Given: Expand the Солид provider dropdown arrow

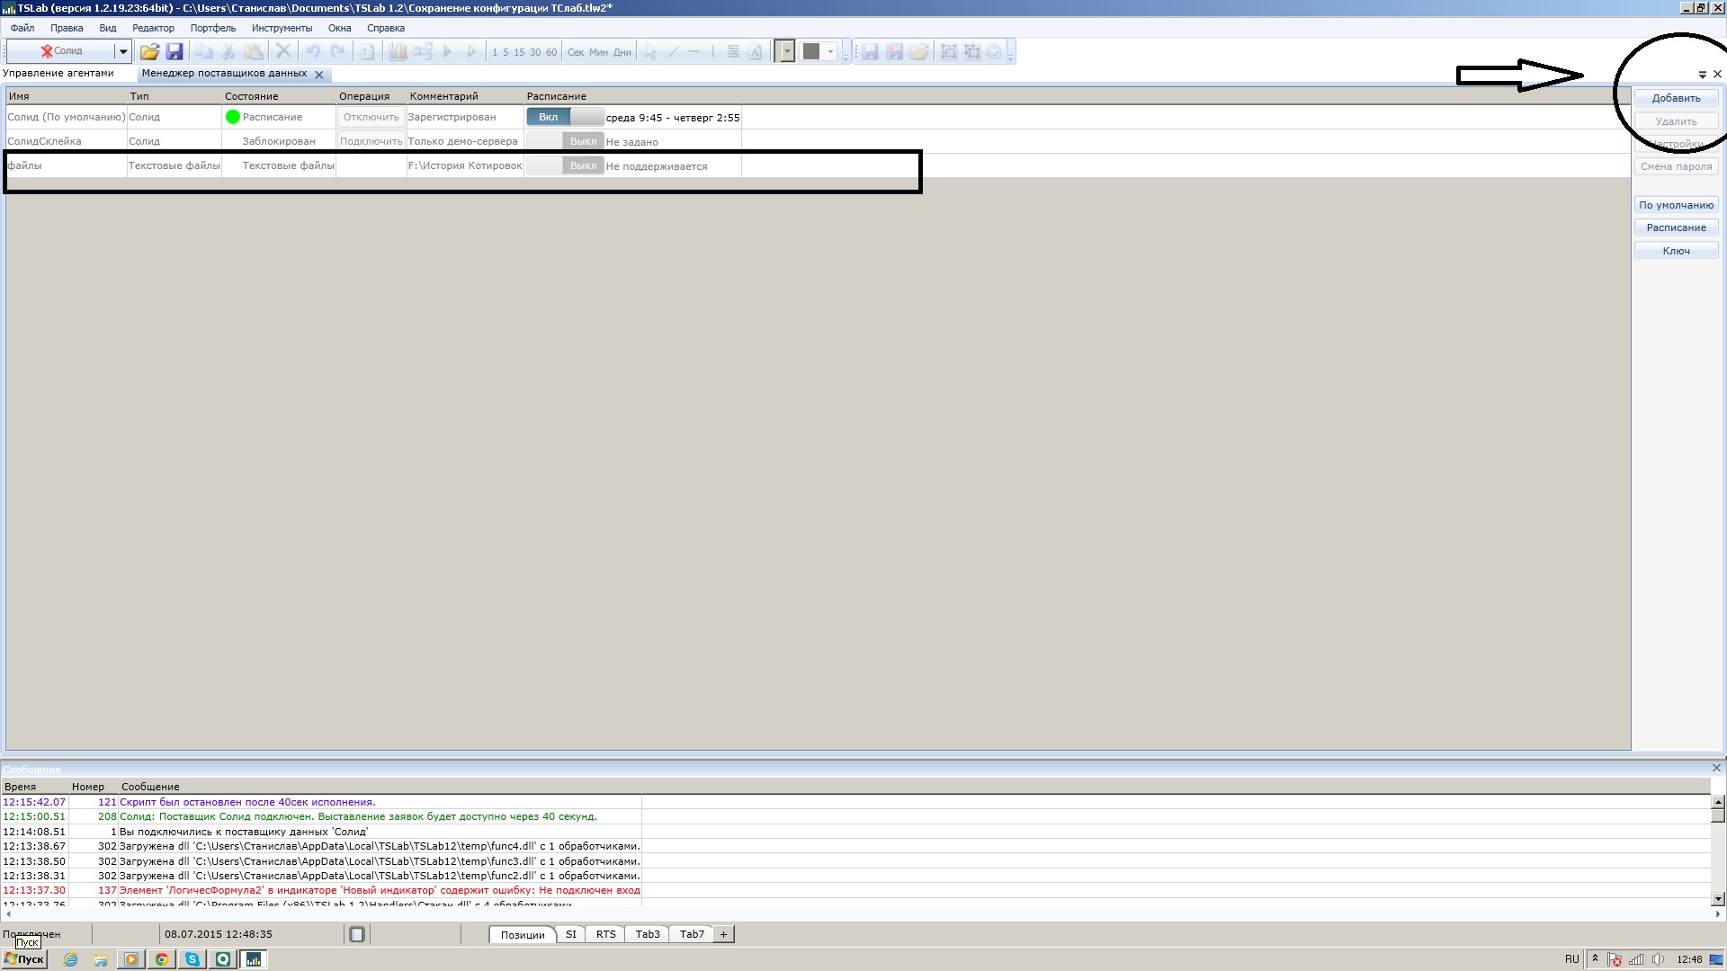Looking at the screenshot, I should pyautogui.click(x=123, y=51).
